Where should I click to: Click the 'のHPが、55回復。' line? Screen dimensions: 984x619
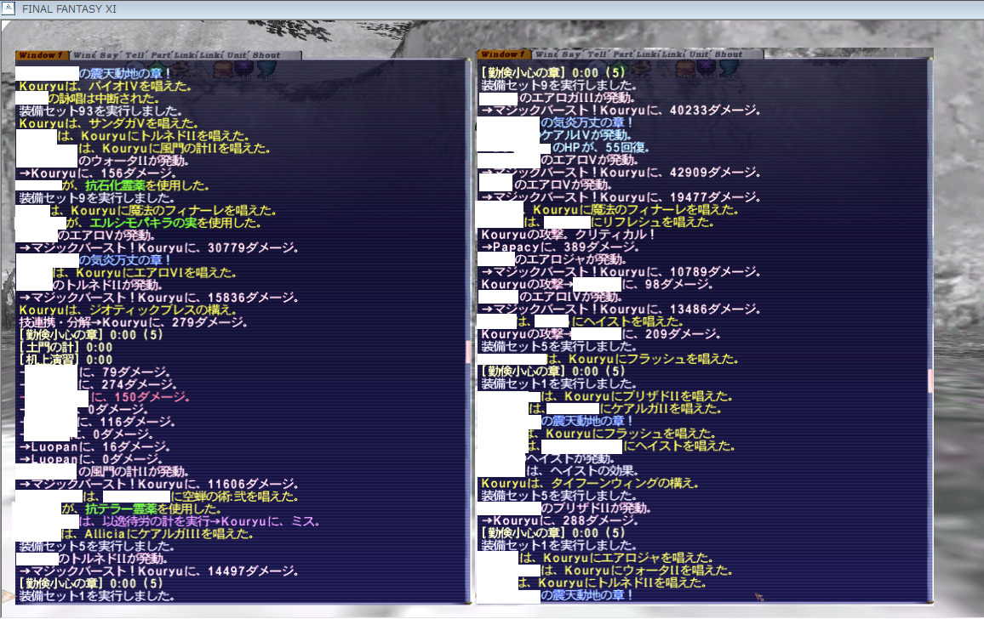pyautogui.click(x=601, y=147)
